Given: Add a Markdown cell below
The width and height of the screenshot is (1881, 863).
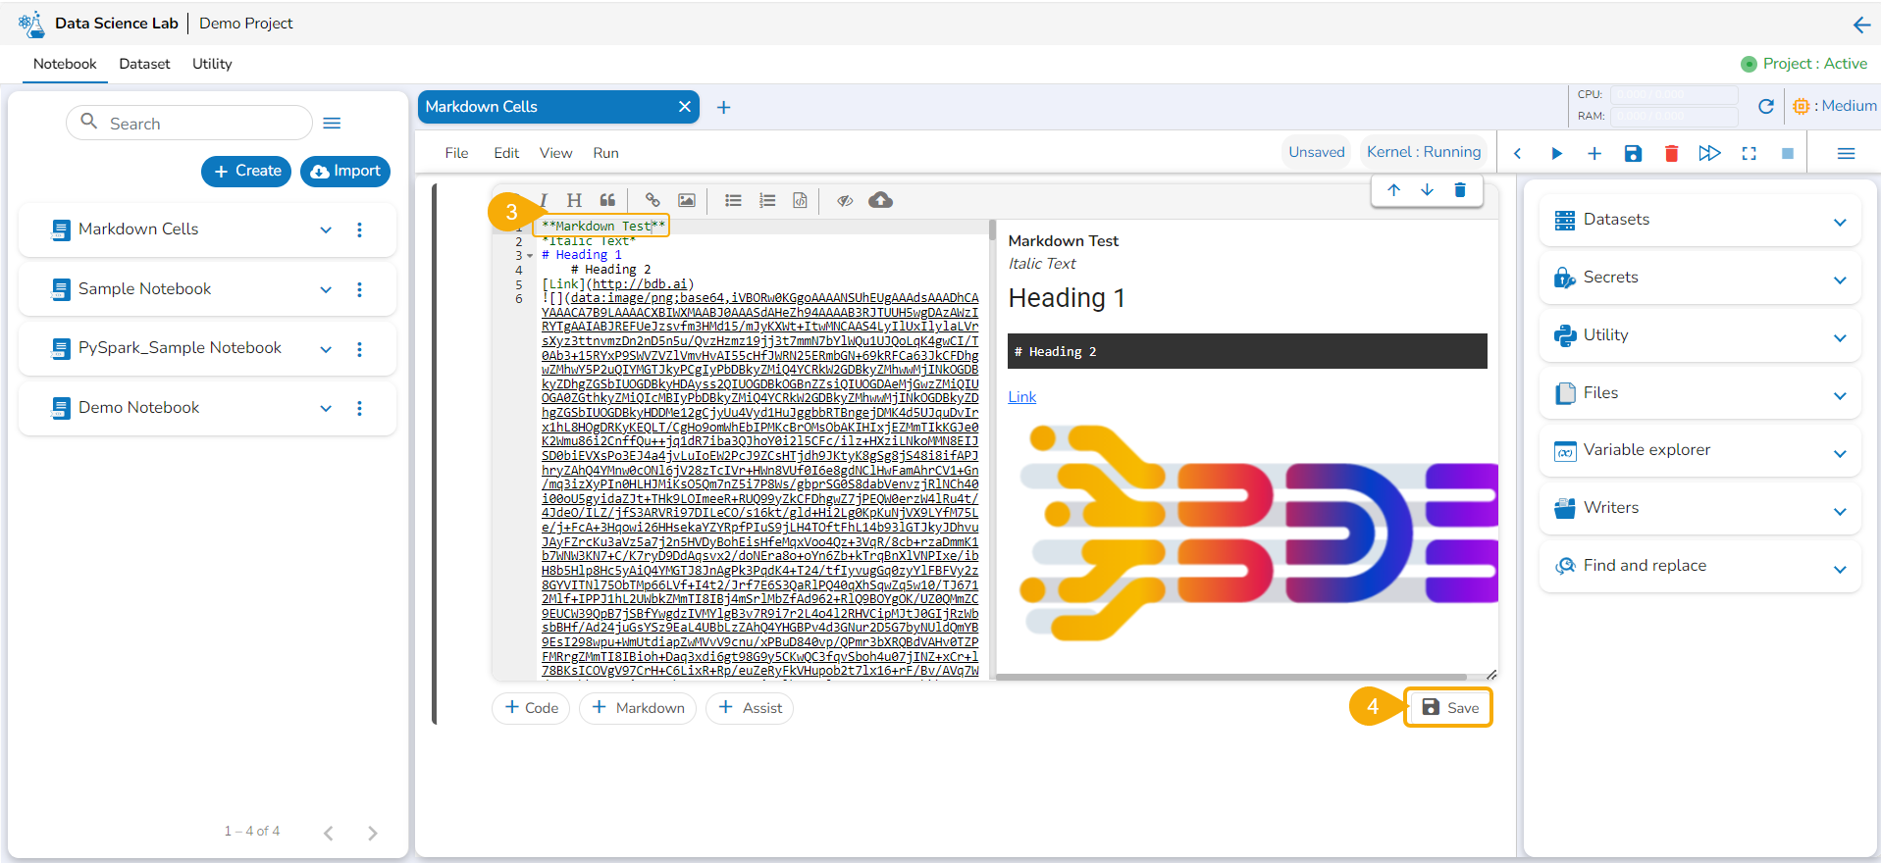Looking at the screenshot, I should pyautogui.click(x=638, y=708).
